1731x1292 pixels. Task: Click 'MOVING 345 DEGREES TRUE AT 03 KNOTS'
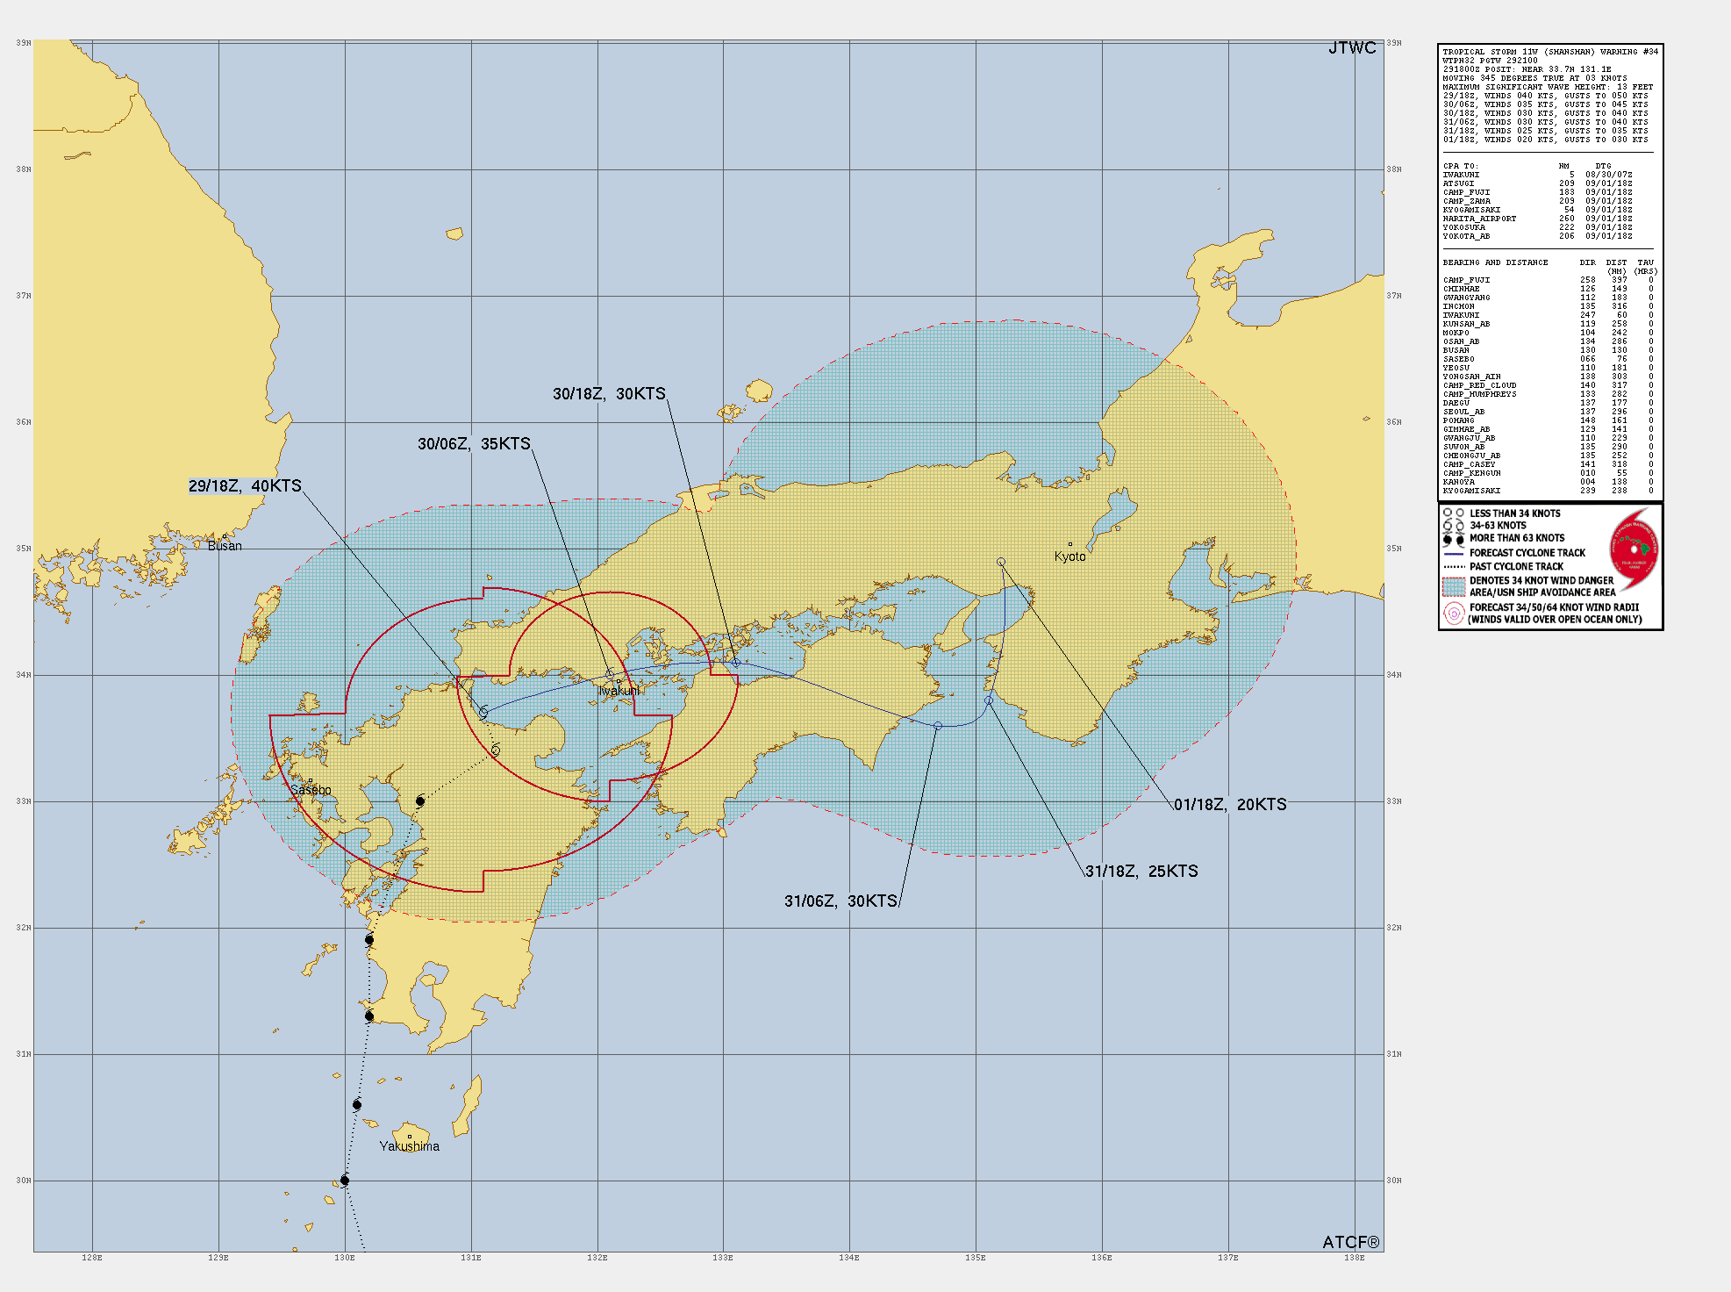click(1534, 78)
